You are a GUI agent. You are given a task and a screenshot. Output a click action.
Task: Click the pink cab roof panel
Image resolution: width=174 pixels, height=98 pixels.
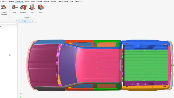coord(98,65)
